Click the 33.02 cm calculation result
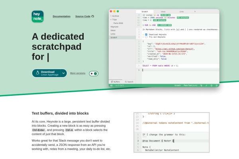The image size is (239, 159). point(166,15)
